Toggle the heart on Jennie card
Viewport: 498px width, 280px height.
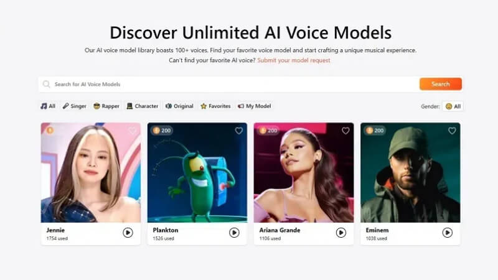click(133, 131)
